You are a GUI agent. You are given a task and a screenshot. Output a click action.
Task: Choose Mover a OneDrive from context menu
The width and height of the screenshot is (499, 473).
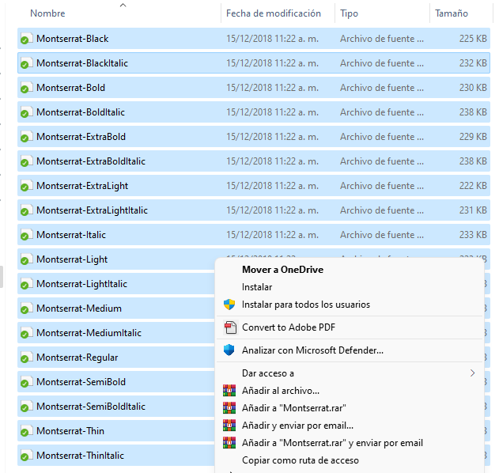pyautogui.click(x=282, y=270)
